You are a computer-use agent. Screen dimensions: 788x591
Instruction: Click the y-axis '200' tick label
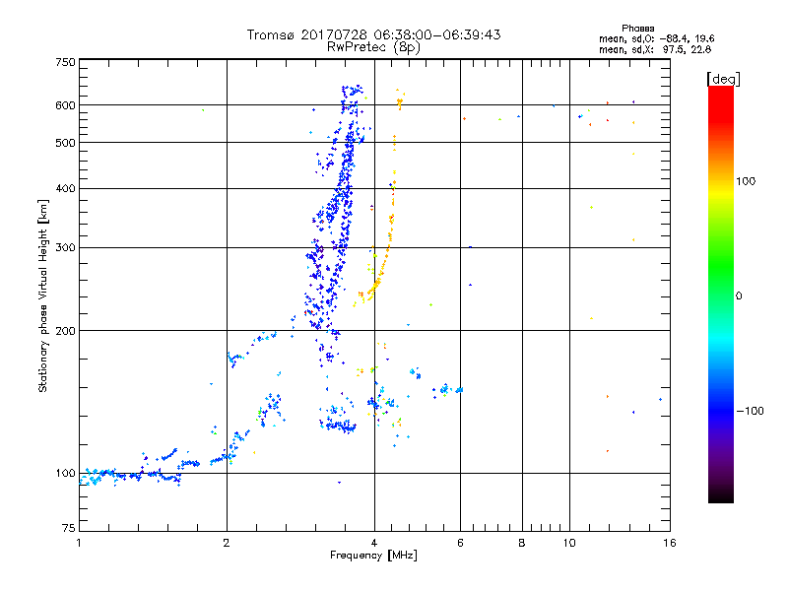(x=65, y=331)
